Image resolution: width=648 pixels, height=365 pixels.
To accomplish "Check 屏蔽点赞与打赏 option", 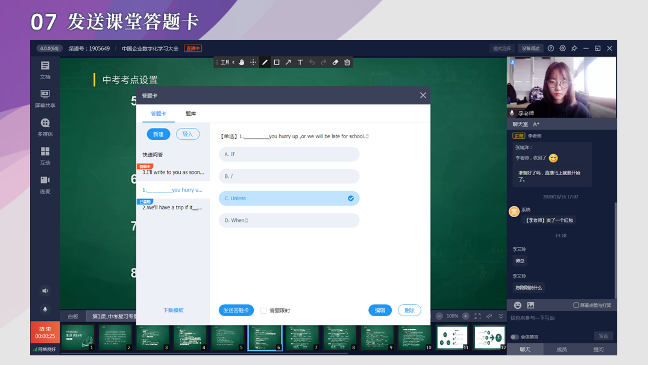I will (x=576, y=305).
